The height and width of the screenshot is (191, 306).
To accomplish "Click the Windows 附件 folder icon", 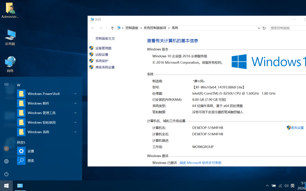I will coord(21,103).
